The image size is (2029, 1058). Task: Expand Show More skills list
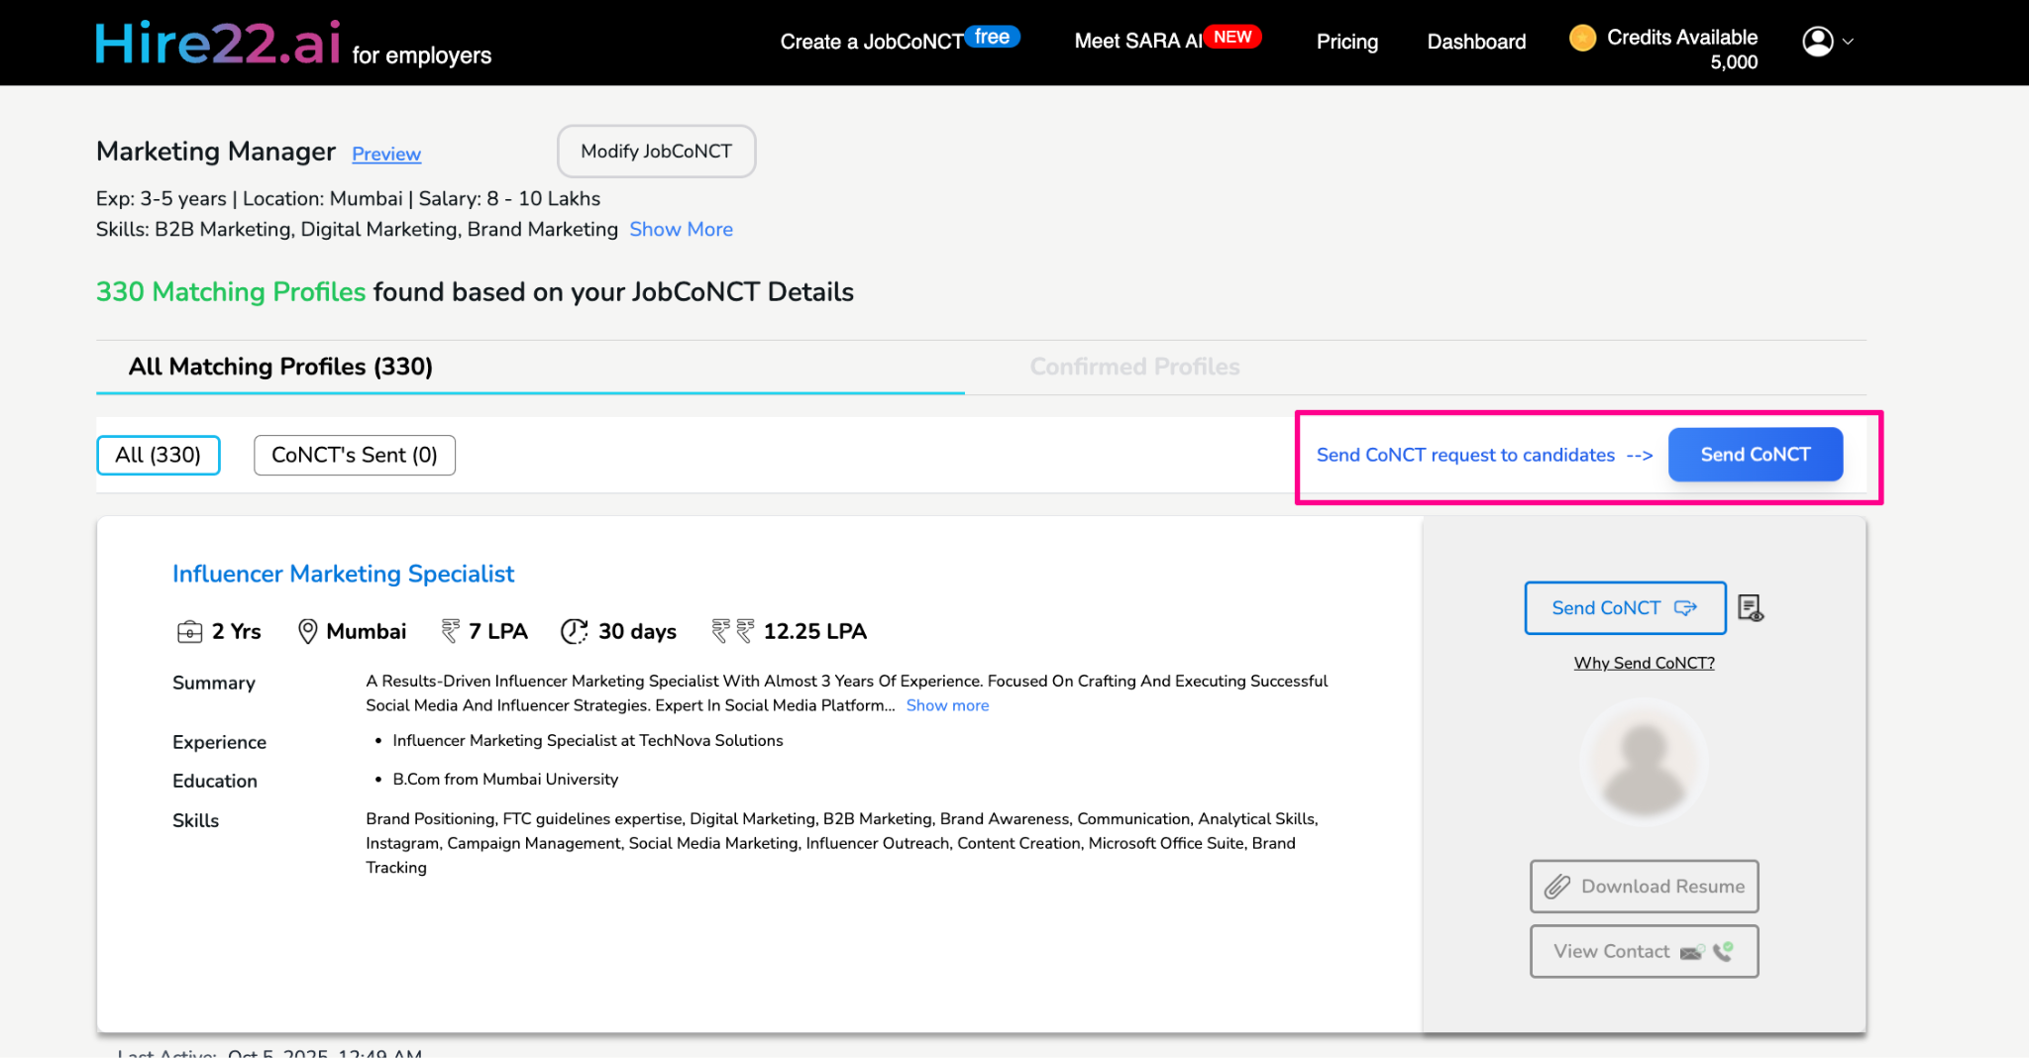point(681,229)
